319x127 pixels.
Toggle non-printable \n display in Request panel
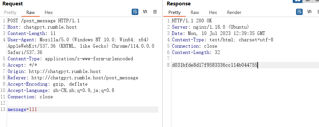click(145, 12)
